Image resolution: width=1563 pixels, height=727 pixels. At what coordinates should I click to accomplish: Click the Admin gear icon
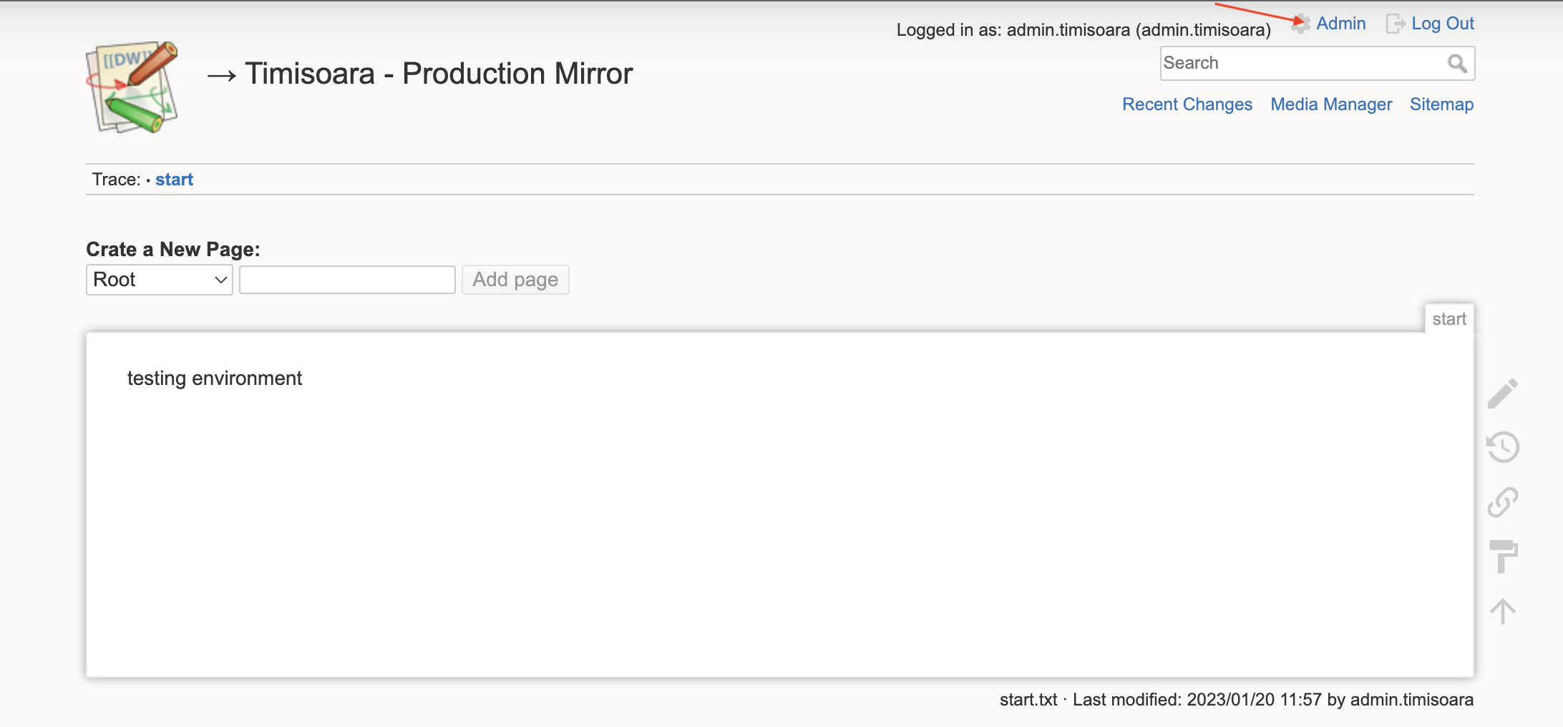(x=1300, y=24)
